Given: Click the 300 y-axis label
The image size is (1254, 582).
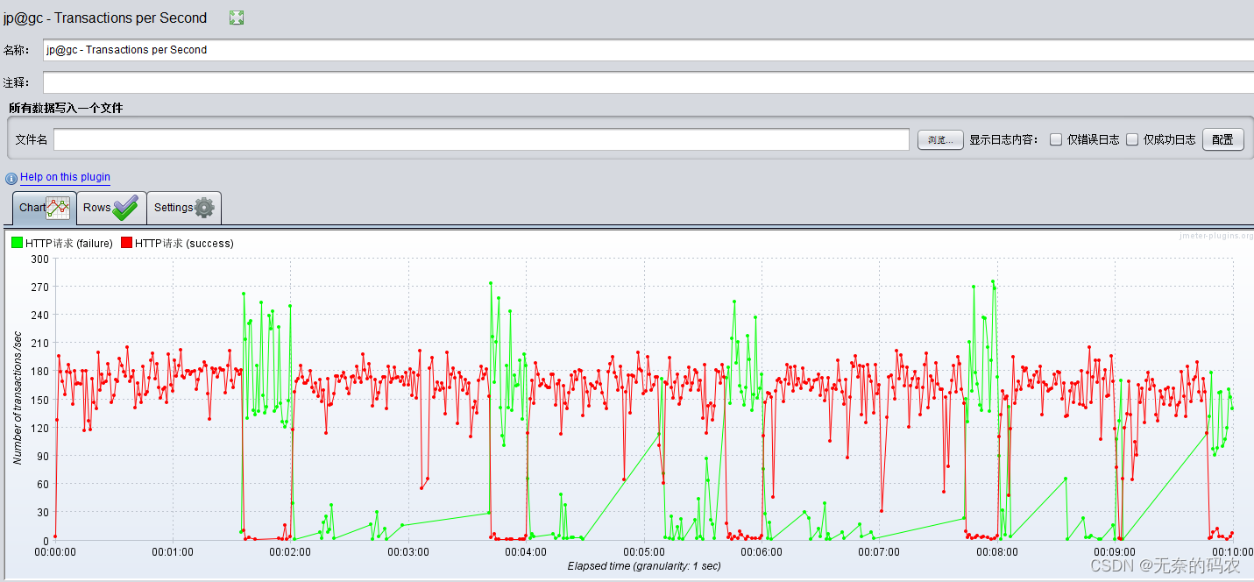Looking at the screenshot, I should [x=39, y=259].
